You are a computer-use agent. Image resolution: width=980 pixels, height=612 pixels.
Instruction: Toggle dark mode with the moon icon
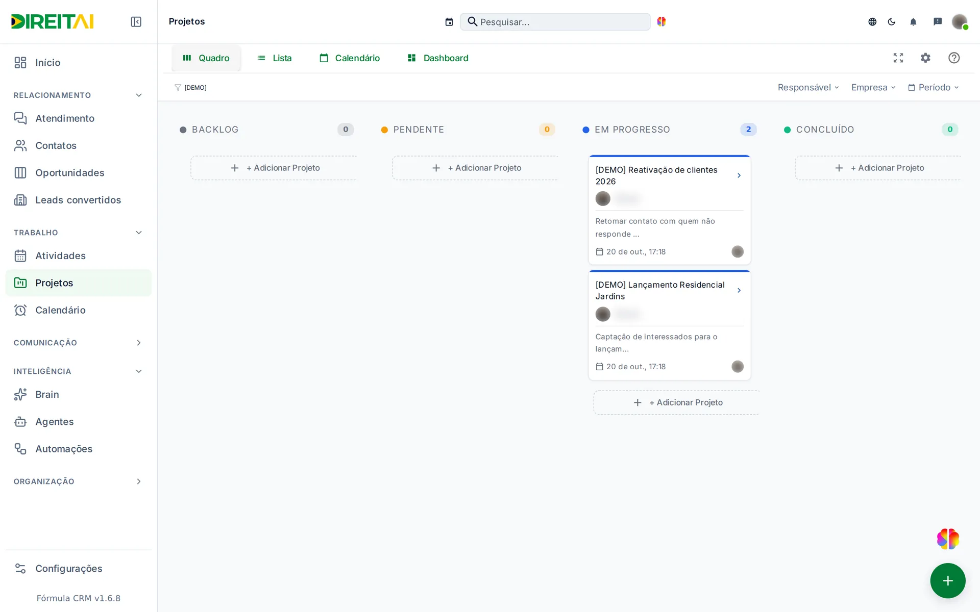click(x=892, y=21)
